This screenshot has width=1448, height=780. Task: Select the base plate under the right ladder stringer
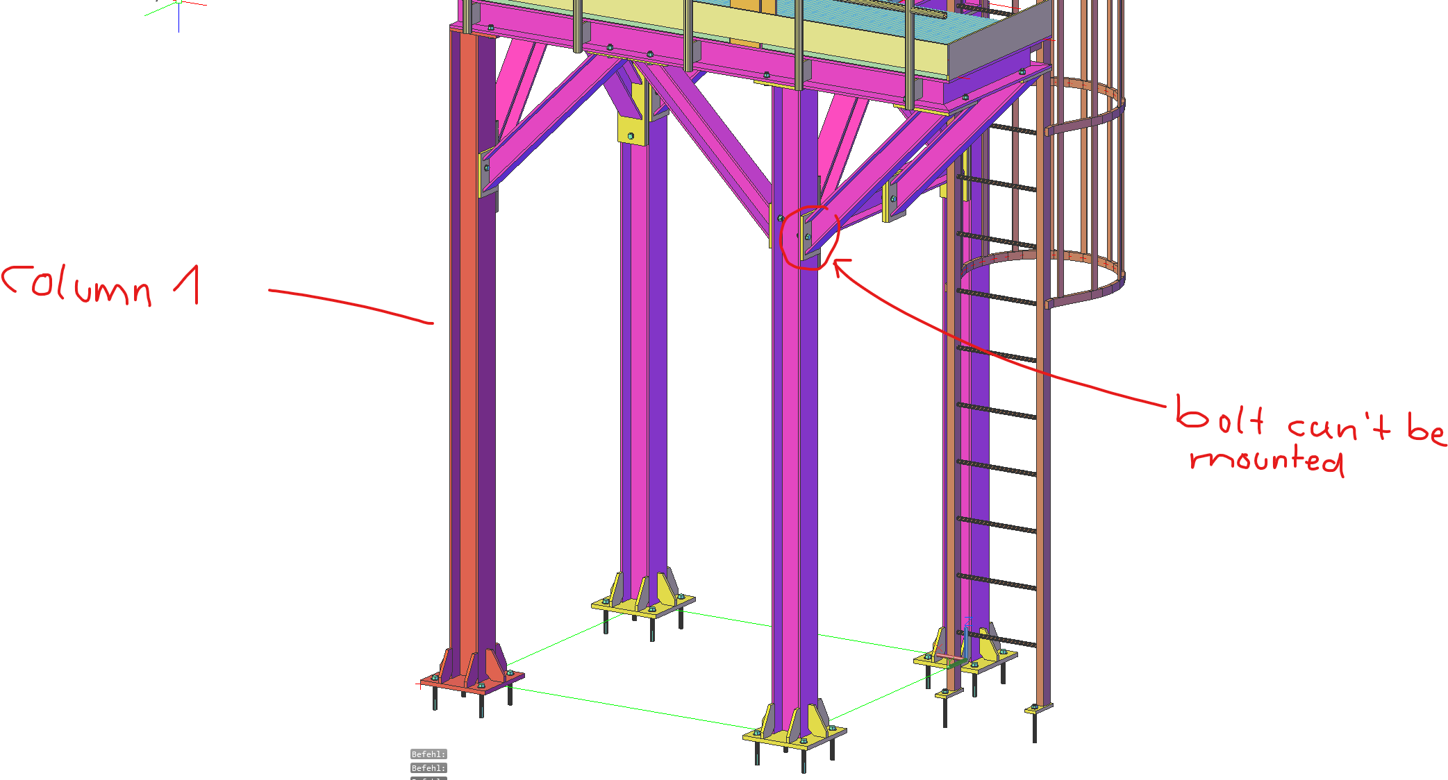coord(1038,709)
